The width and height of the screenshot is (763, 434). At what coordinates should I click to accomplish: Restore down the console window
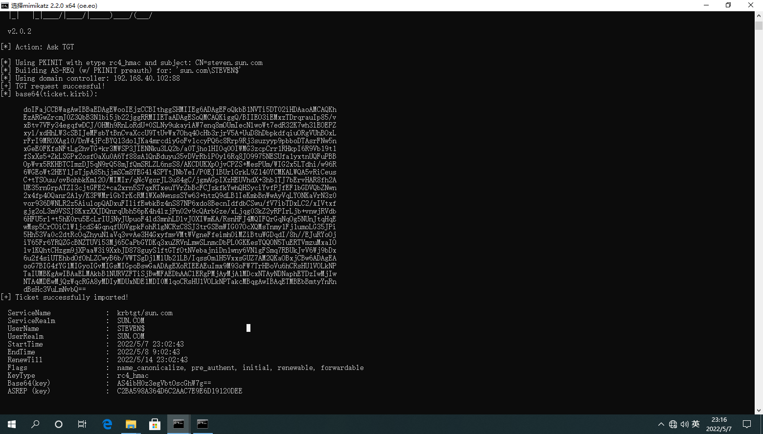tap(728, 5)
